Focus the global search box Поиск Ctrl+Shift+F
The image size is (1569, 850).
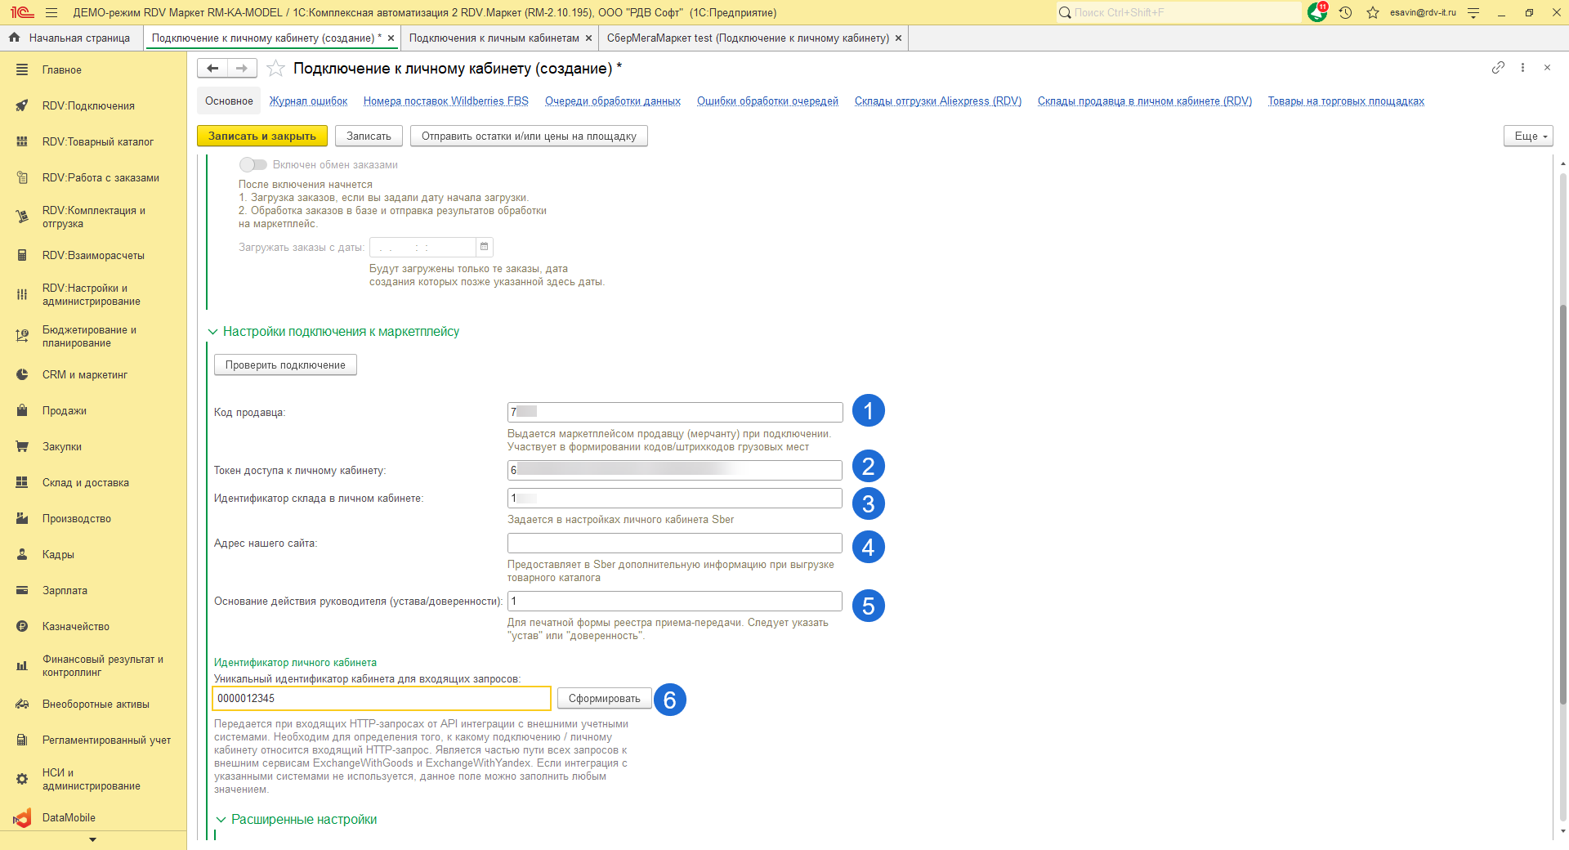click(1178, 12)
